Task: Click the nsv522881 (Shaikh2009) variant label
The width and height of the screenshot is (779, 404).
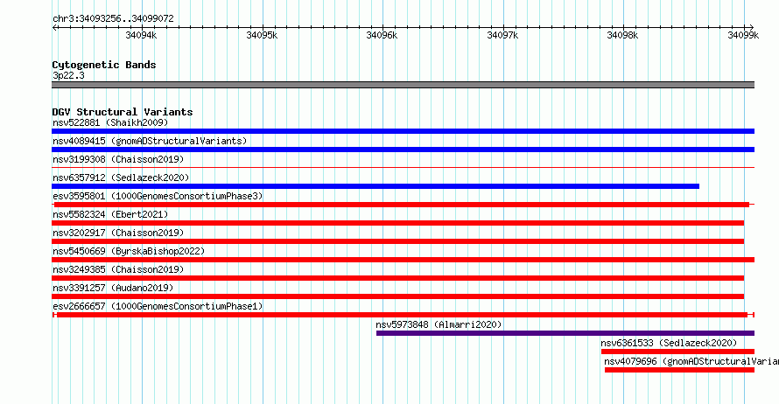Action: (110, 122)
